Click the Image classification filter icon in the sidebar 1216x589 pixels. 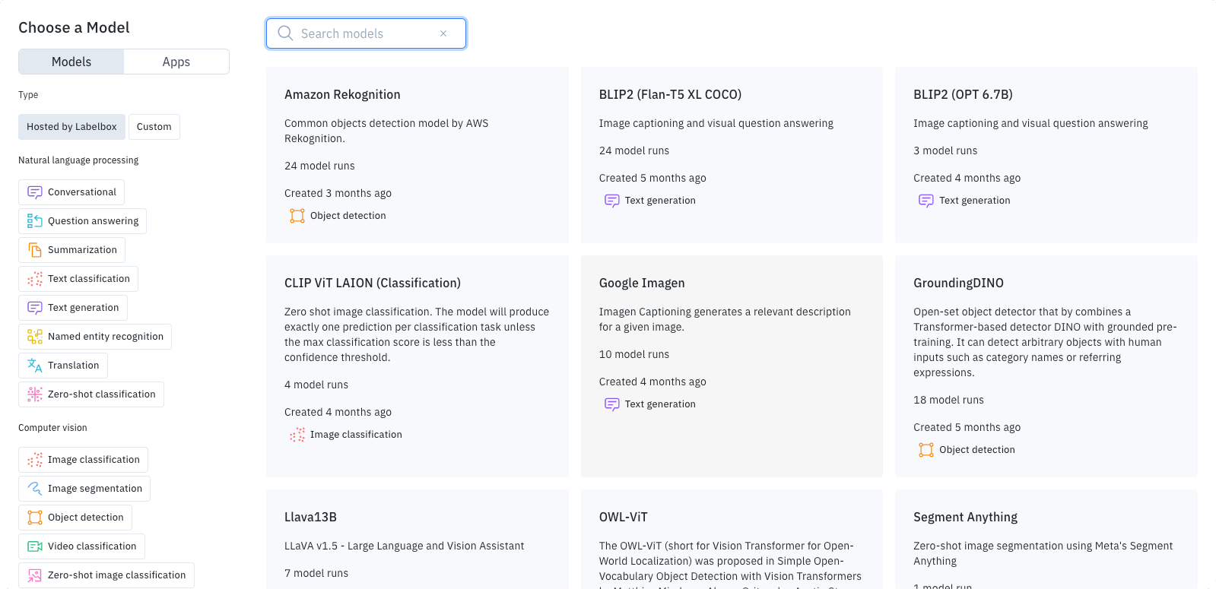pyautogui.click(x=35, y=460)
